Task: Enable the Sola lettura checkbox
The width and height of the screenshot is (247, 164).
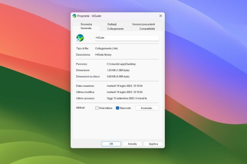Action: [x=97, y=108]
